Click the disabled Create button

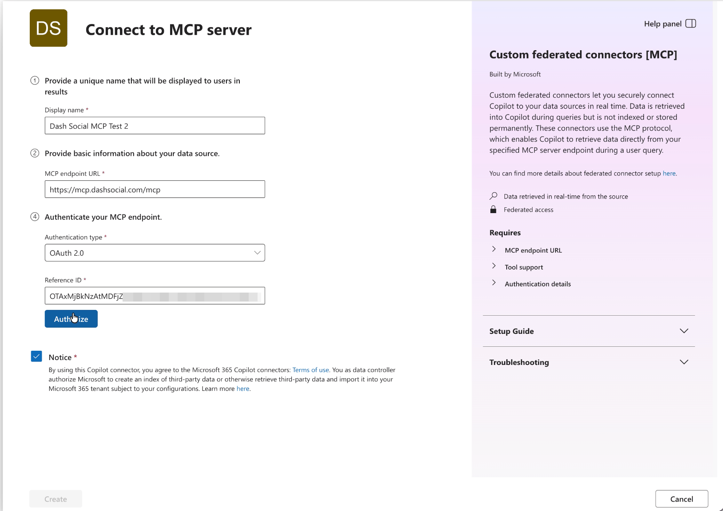[x=56, y=499]
